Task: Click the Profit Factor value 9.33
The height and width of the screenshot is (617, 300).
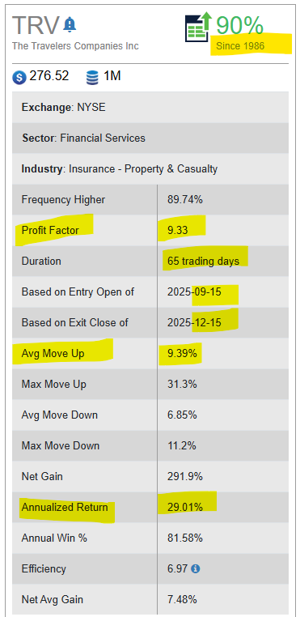Action: pos(178,231)
